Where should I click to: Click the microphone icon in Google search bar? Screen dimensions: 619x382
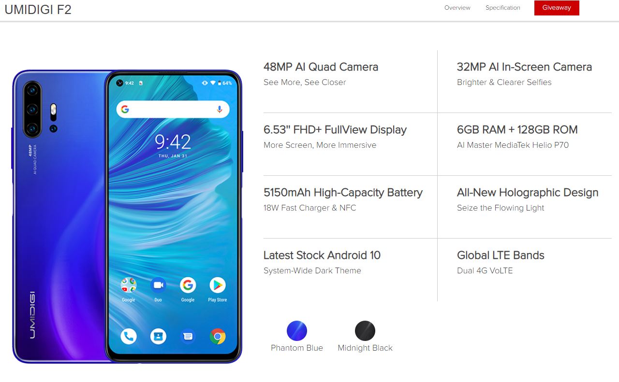coord(220,110)
